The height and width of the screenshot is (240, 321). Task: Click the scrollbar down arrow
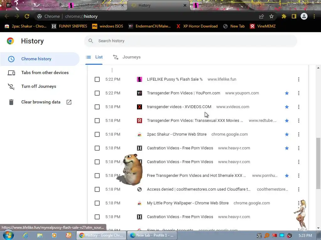click(x=318, y=228)
